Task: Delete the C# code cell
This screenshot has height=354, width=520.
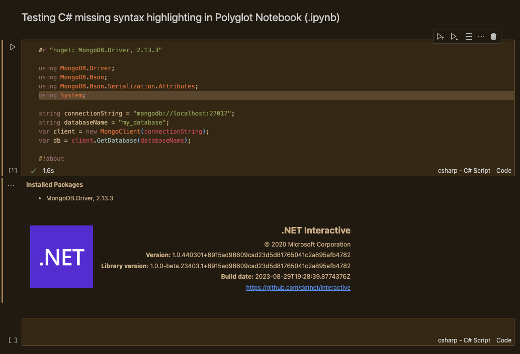Action: (493, 36)
